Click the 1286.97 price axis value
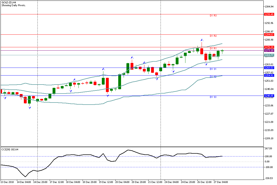The image size is (277, 185). tap(269, 32)
